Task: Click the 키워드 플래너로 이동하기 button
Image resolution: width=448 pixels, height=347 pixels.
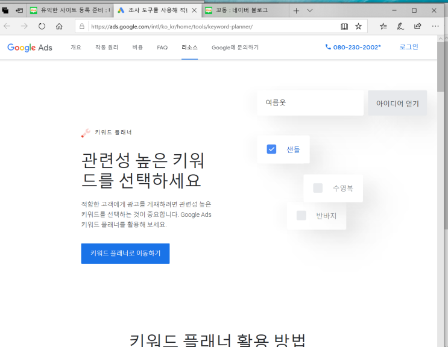Action: coord(125,254)
